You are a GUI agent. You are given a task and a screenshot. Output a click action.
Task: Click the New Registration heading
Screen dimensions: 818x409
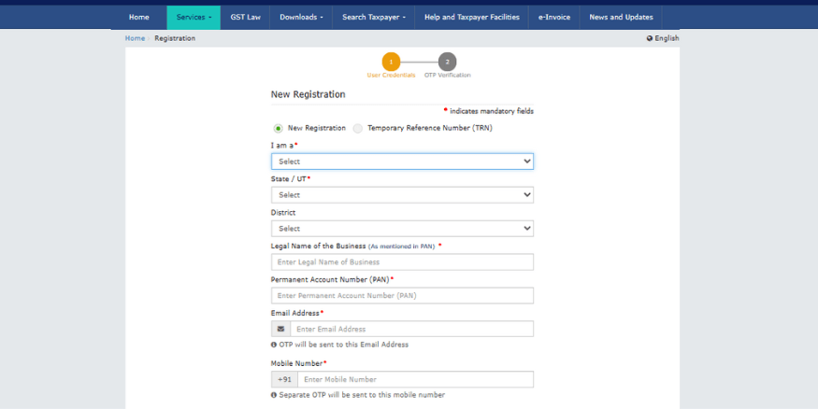pos(308,94)
